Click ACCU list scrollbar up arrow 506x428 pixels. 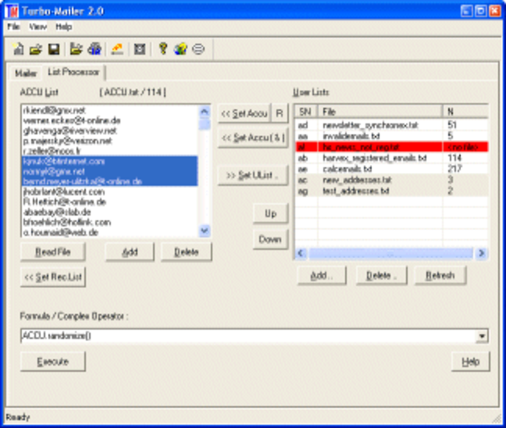204,112
